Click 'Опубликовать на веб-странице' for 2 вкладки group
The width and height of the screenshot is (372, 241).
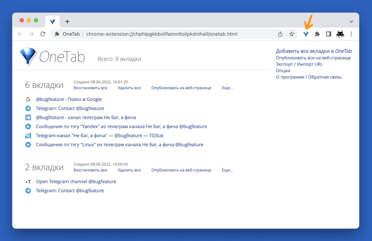coord(181,170)
